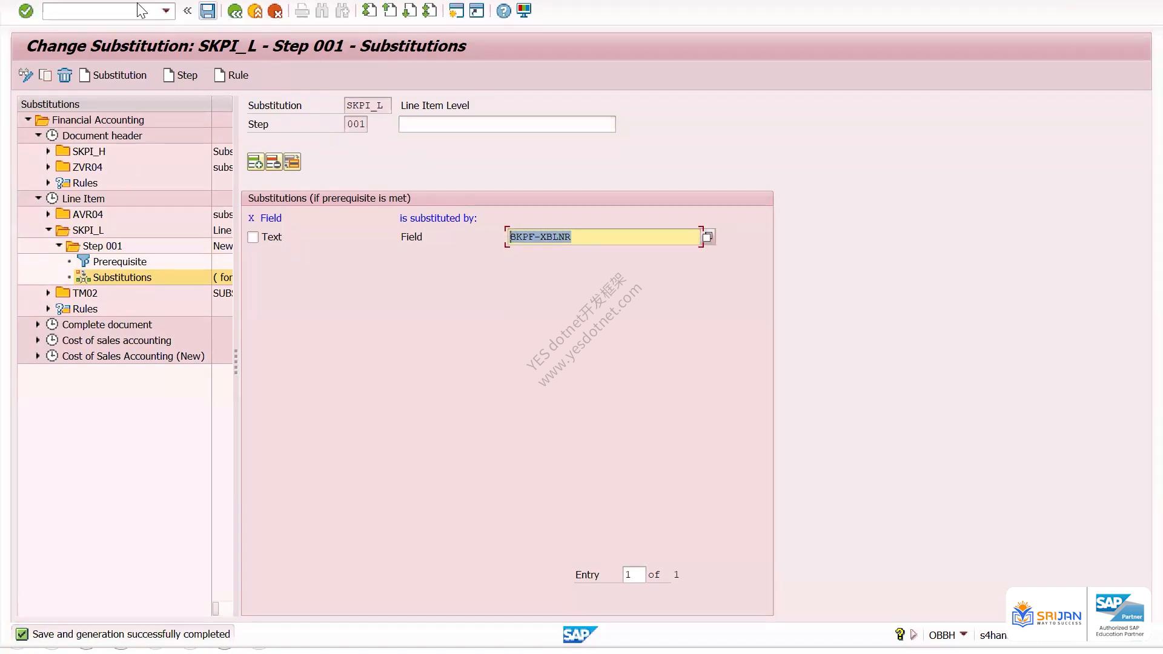Screen dimensions: 1163x654
Task: Click the Substitution create button
Action: click(x=113, y=75)
